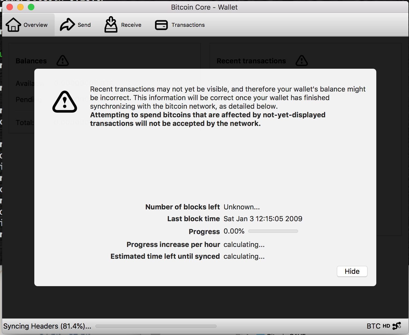The width and height of the screenshot is (409, 335).
Task: Click the Send arrow icon
Action: [67, 25]
